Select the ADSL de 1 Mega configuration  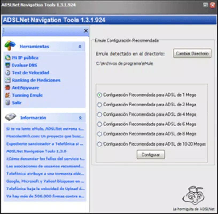147,95
